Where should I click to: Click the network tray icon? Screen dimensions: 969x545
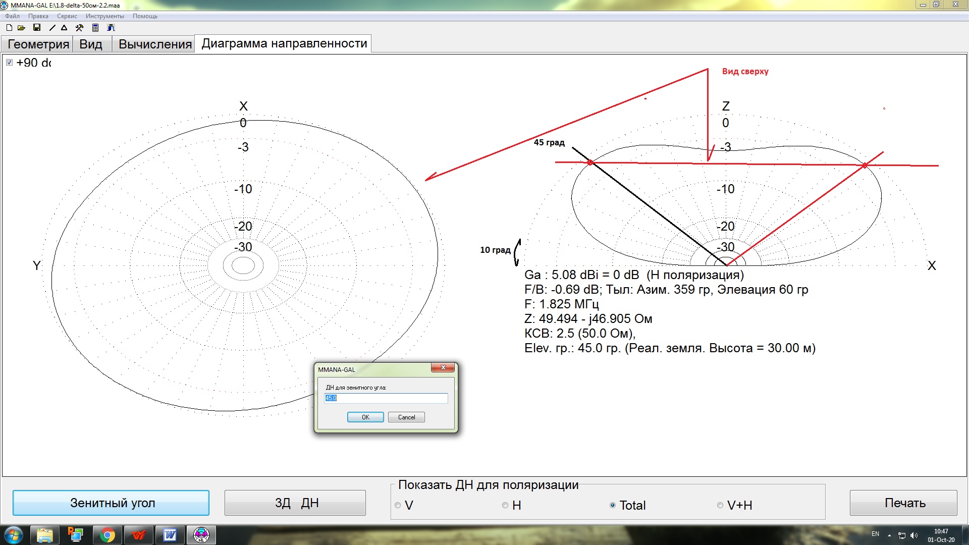coord(902,535)
